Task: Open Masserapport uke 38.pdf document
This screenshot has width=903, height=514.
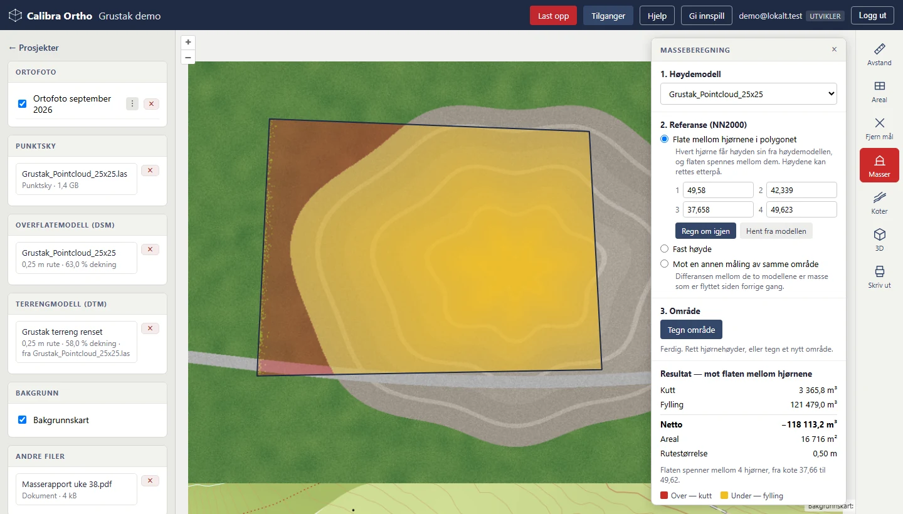Action: coord(77,489)
